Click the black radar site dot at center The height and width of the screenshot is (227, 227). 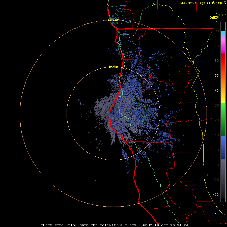113,113
